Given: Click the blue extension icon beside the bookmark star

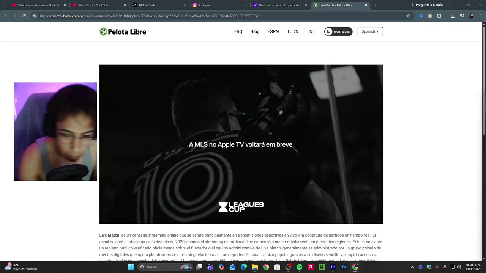Looking at the screenshot, I should (421, 16).
